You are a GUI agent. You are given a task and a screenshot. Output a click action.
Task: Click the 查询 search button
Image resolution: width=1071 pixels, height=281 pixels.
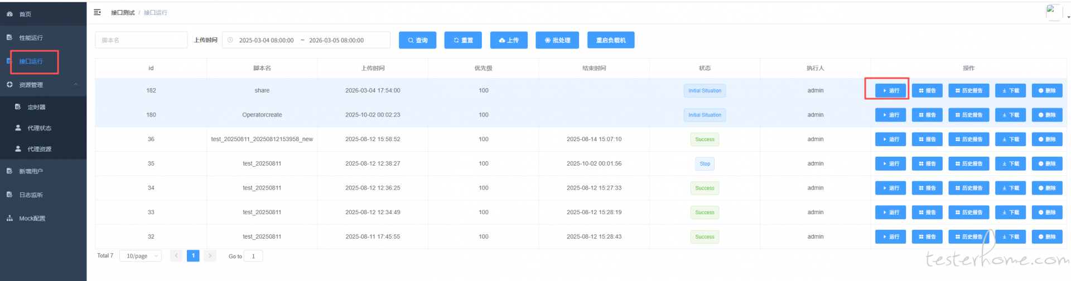tap(417, 40)
